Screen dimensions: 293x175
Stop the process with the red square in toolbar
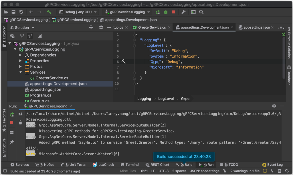[x=173, y=12]
